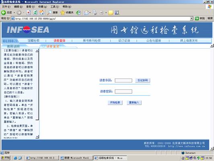Viewport: 214px width, 161px height.
Task: Click instructions panel scrollbar down arrow
Action: click(37, 137)
